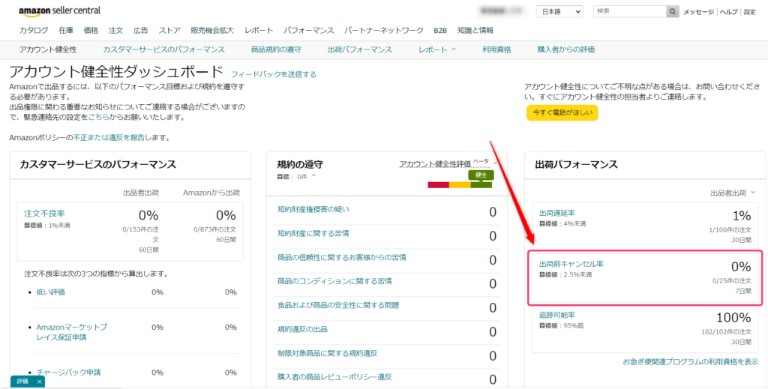The height and width of the screenshot is (389, 768).
Task: Close the 評価 feedback tab using its X
Action: (x=38, y=382)
